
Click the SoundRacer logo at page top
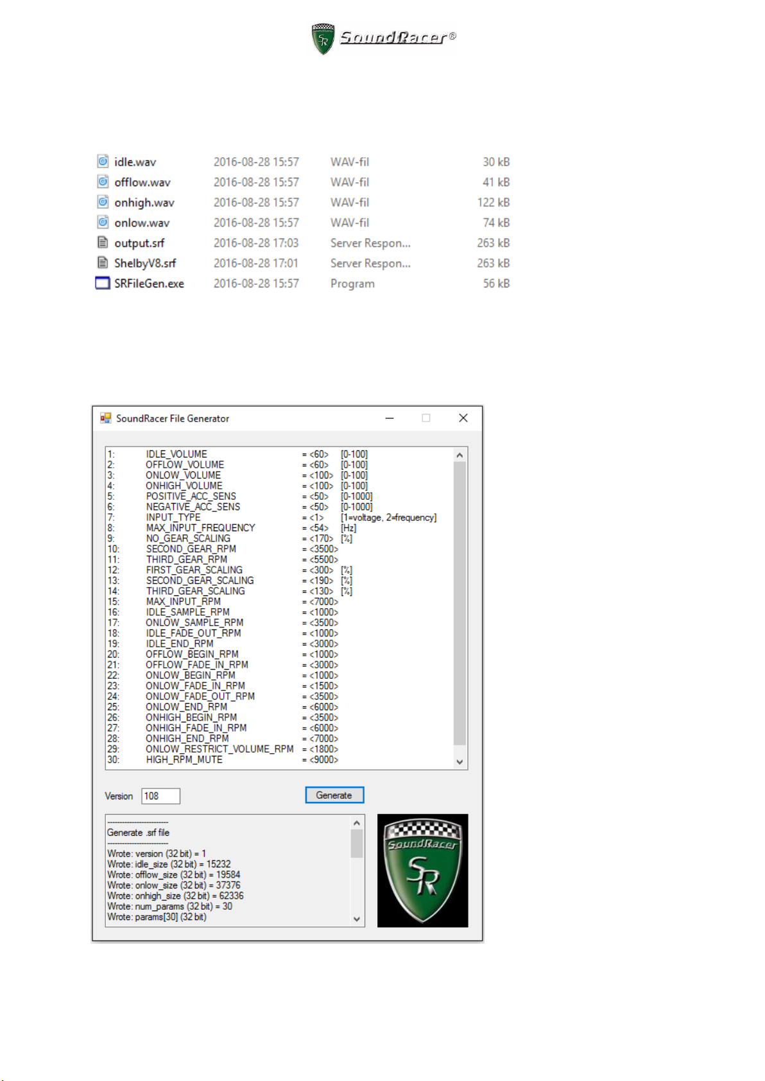coord(383,38)
